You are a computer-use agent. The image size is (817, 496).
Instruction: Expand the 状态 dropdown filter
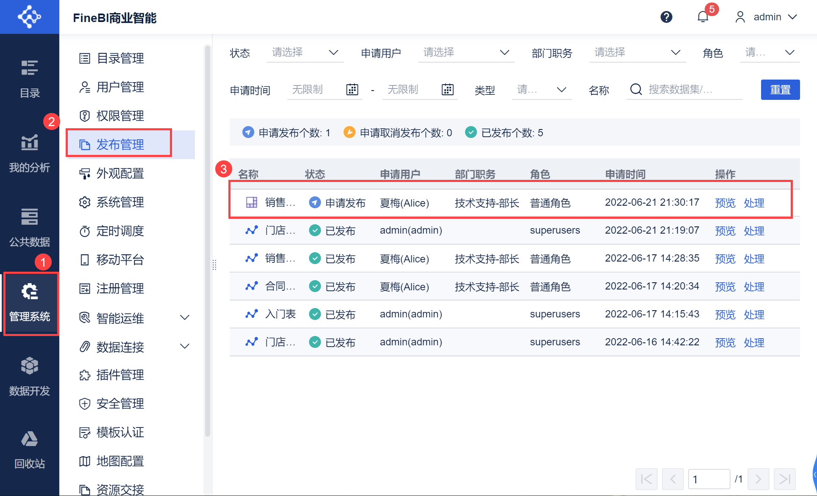click(x=305, y=52)
